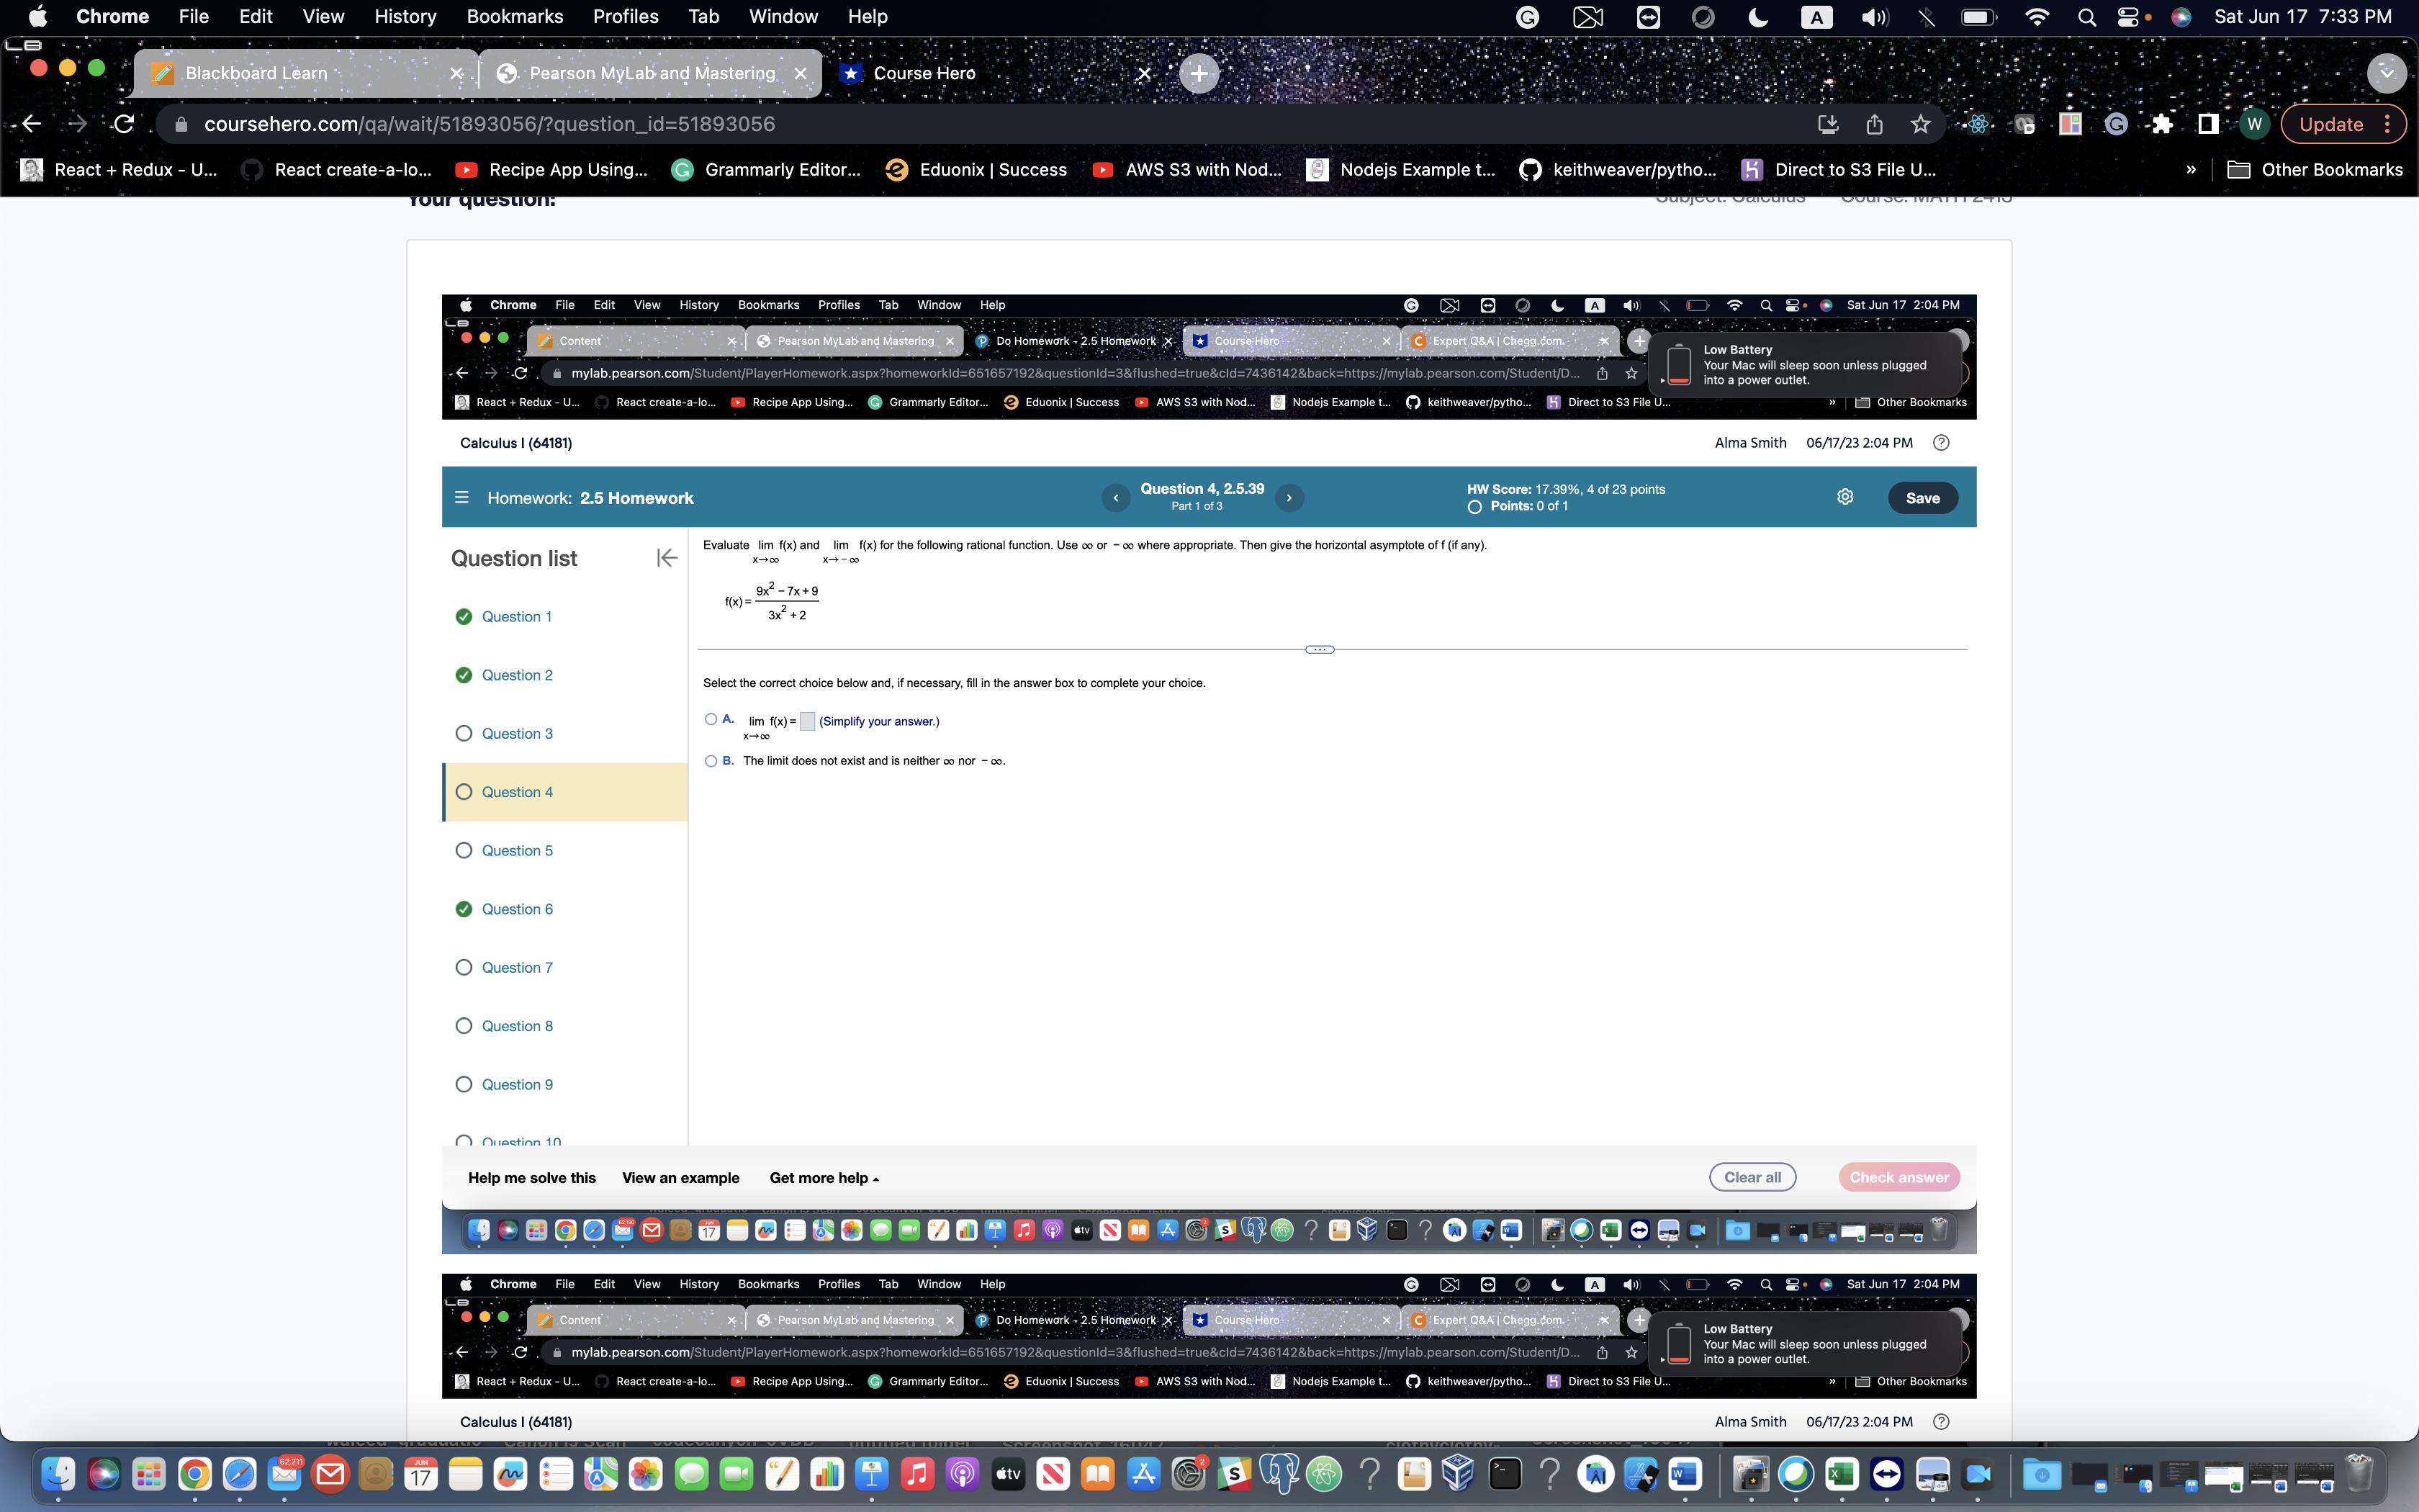Screen dimensions: 2419x1512
Task: Open the Bookmarks menu in the menu bar
Action: tap(515, 16)
